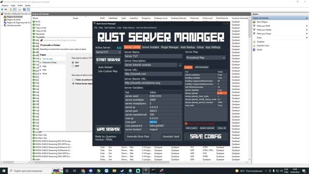This screenshot has height=174, width=309.
Task: Click the weather icon in the taskbar
Action: coord(237,171)
